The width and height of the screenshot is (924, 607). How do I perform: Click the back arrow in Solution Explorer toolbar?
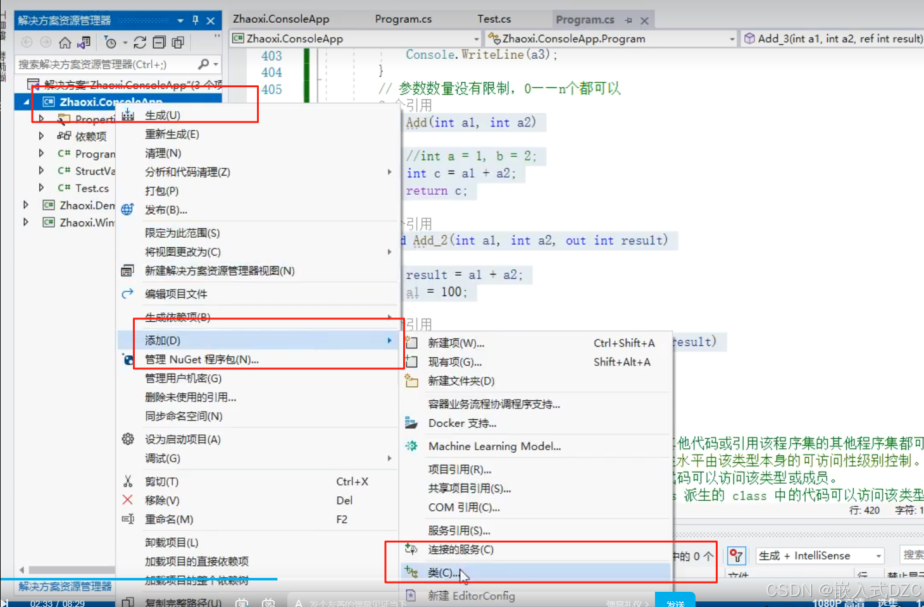click(27, 42)
